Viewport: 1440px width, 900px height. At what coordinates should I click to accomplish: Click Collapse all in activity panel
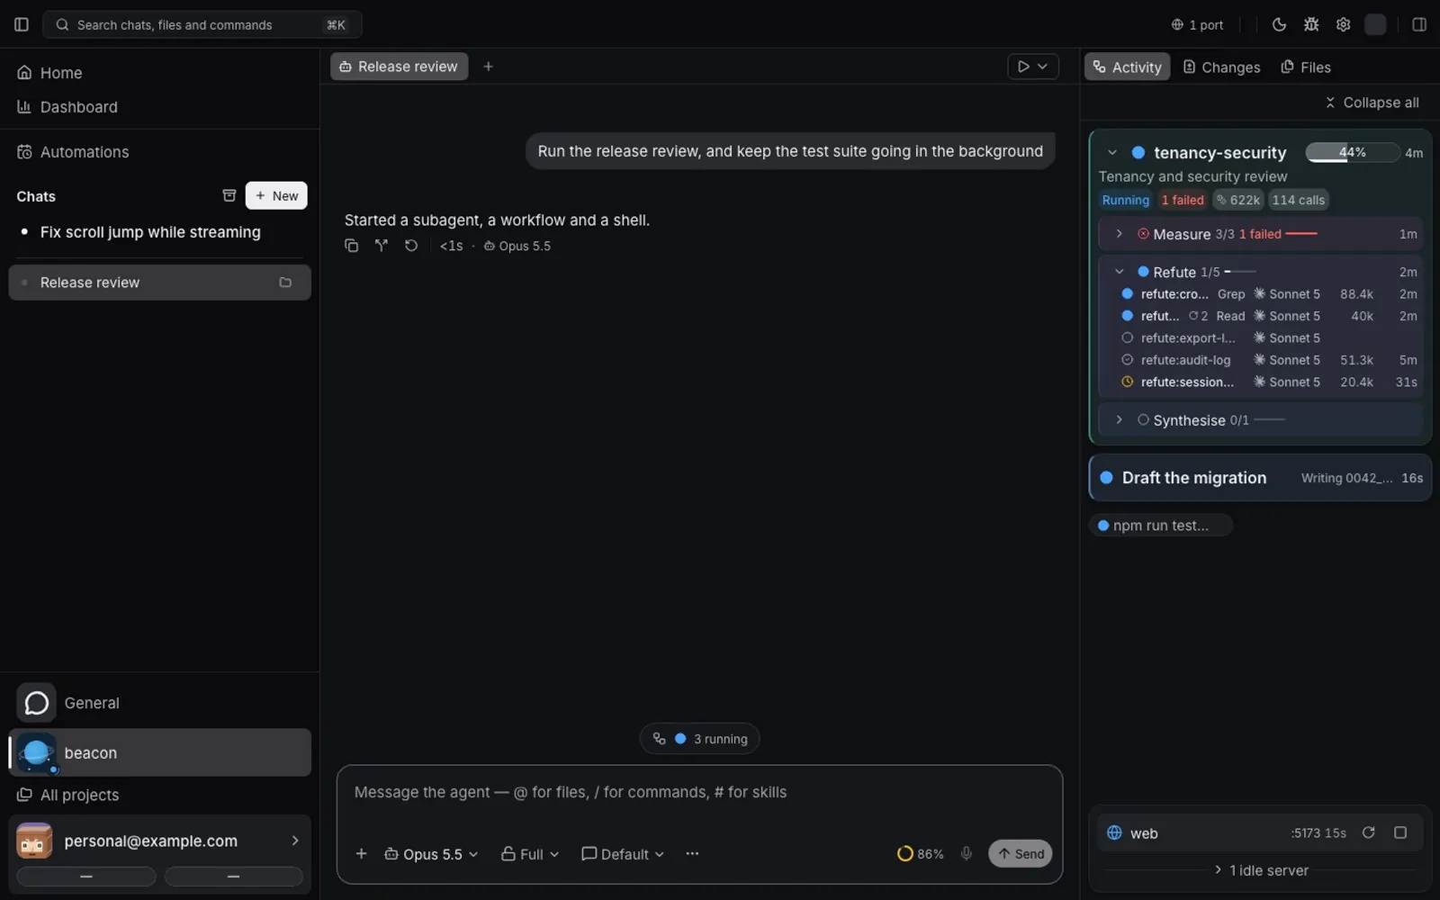pos(1372,103)
